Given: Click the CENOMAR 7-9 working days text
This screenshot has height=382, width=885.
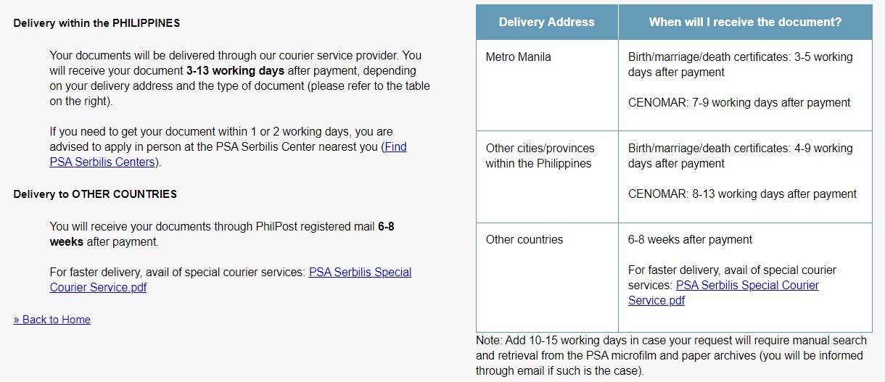Looking at the screenshot, I should click(739, 103).
